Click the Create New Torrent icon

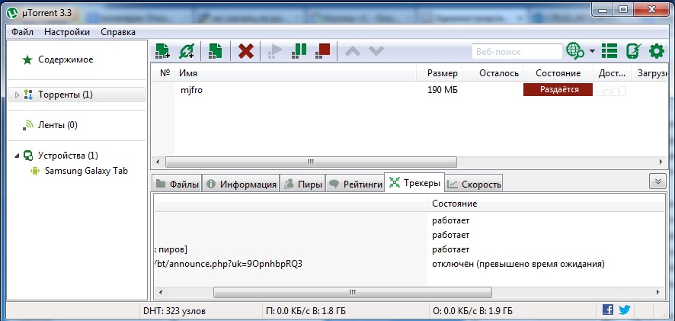tap(216, 51)
